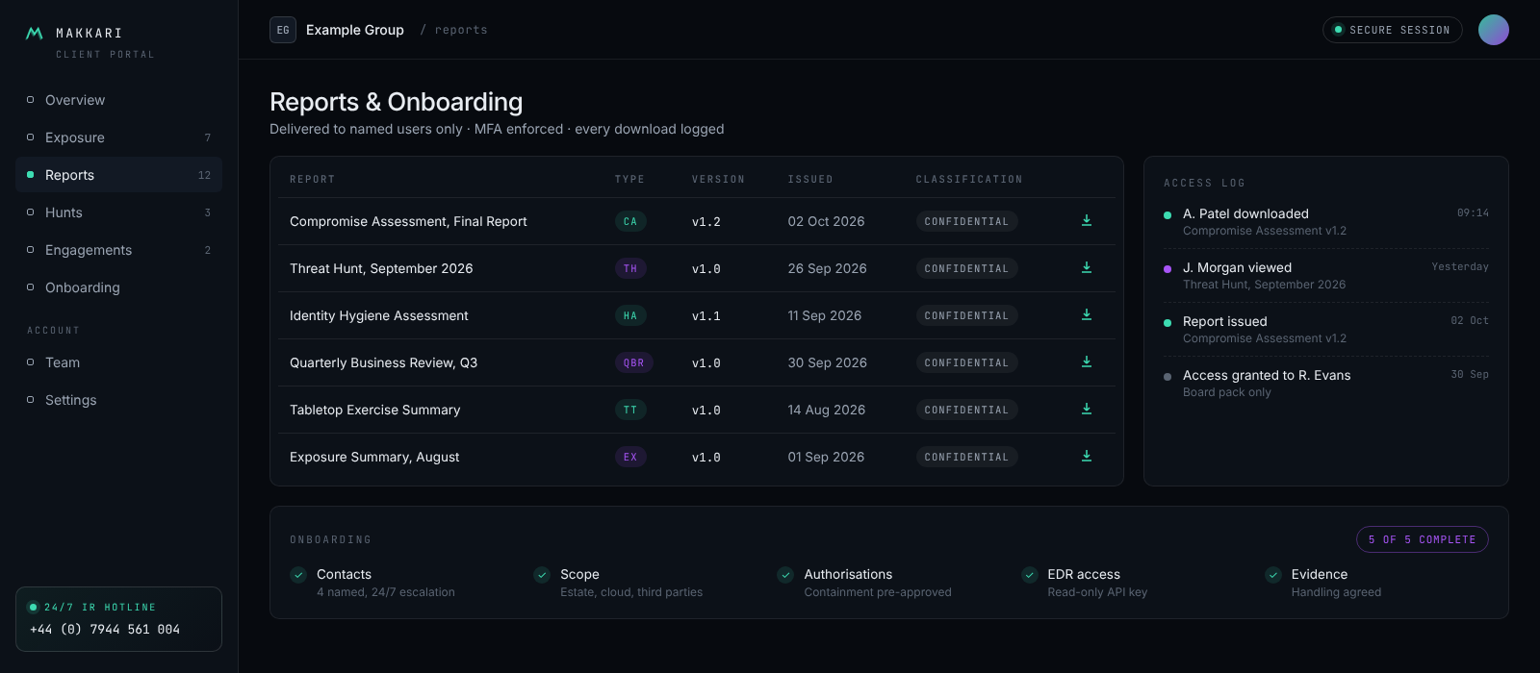The image size is (1540, 673).
Task: Open J. Morgan viewed log entry
Action: click(x=1326, y=276)
